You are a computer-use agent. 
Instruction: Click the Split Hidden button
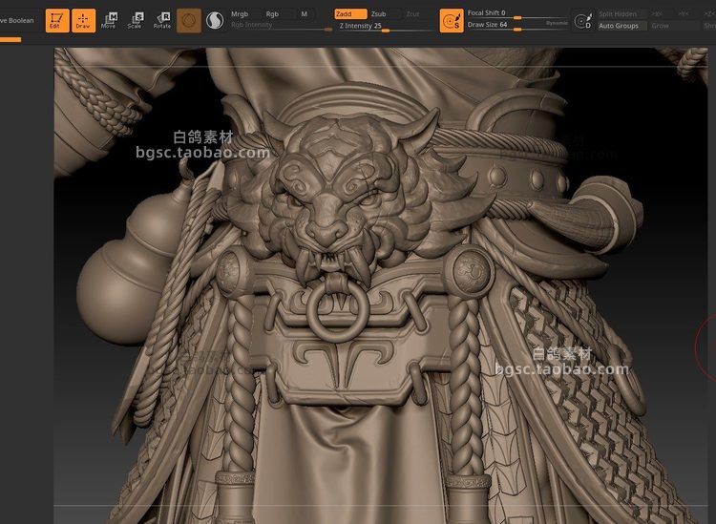(619, 14)
